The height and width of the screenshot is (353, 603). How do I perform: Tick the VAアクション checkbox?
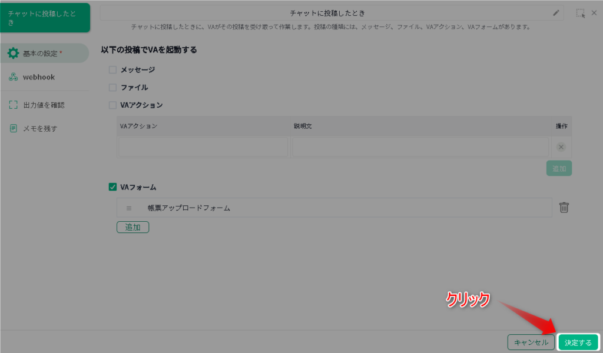[112, 105]
